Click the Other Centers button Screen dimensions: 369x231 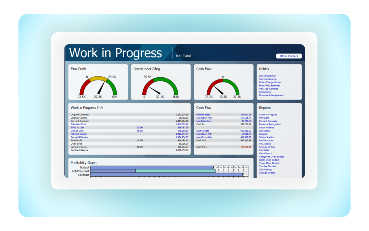click(289, 56)
